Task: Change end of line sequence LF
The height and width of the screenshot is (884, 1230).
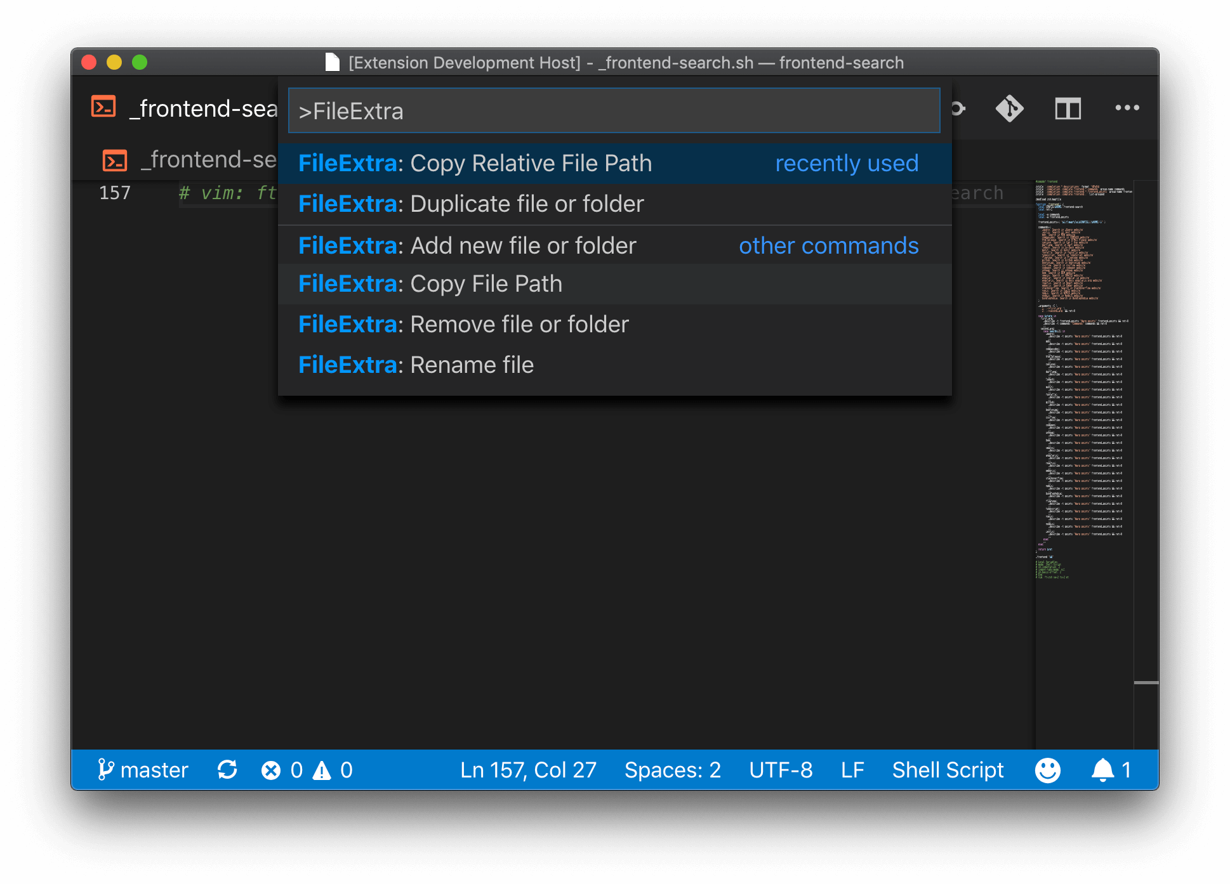Action: [852, 770]
